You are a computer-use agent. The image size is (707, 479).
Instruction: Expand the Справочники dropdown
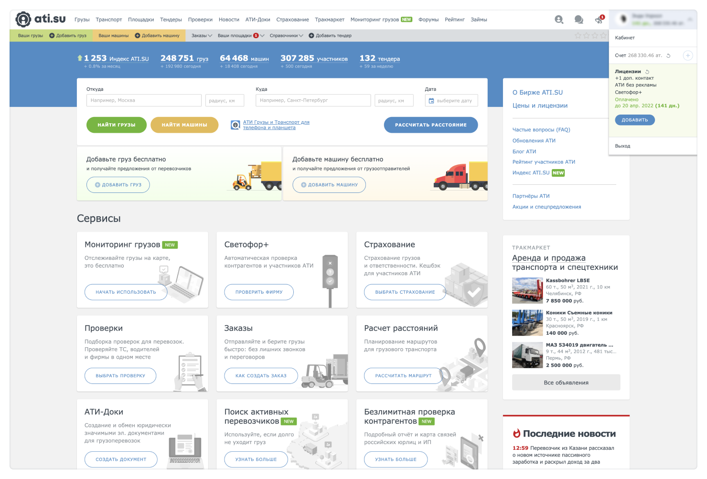pos(286,35)
